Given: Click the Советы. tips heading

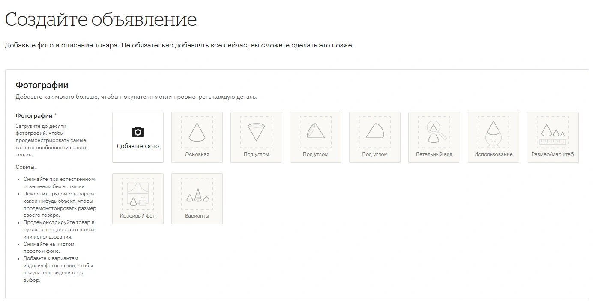Looking at the screenshot, I should click(x=25, y=167).
